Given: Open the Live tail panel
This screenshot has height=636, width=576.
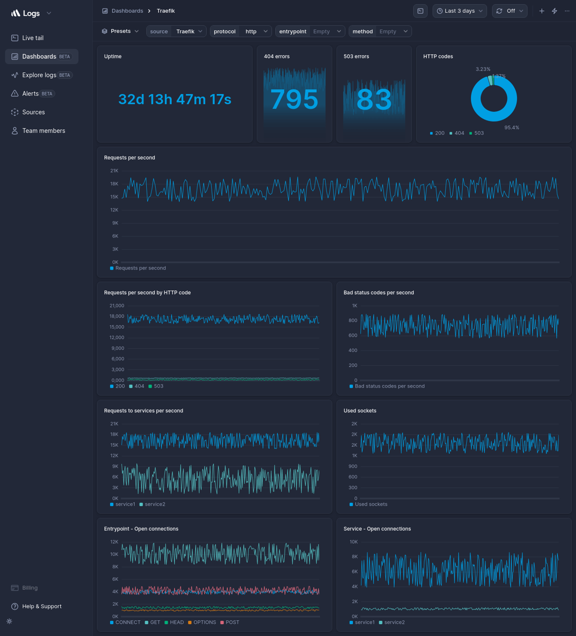Looking at the screenshot, I should (32, 38).
